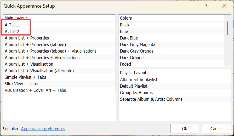Choose Dark Grey Magenta colors
Image resolution: width=234 pixels, height=136 pixels.
[138, 44]
